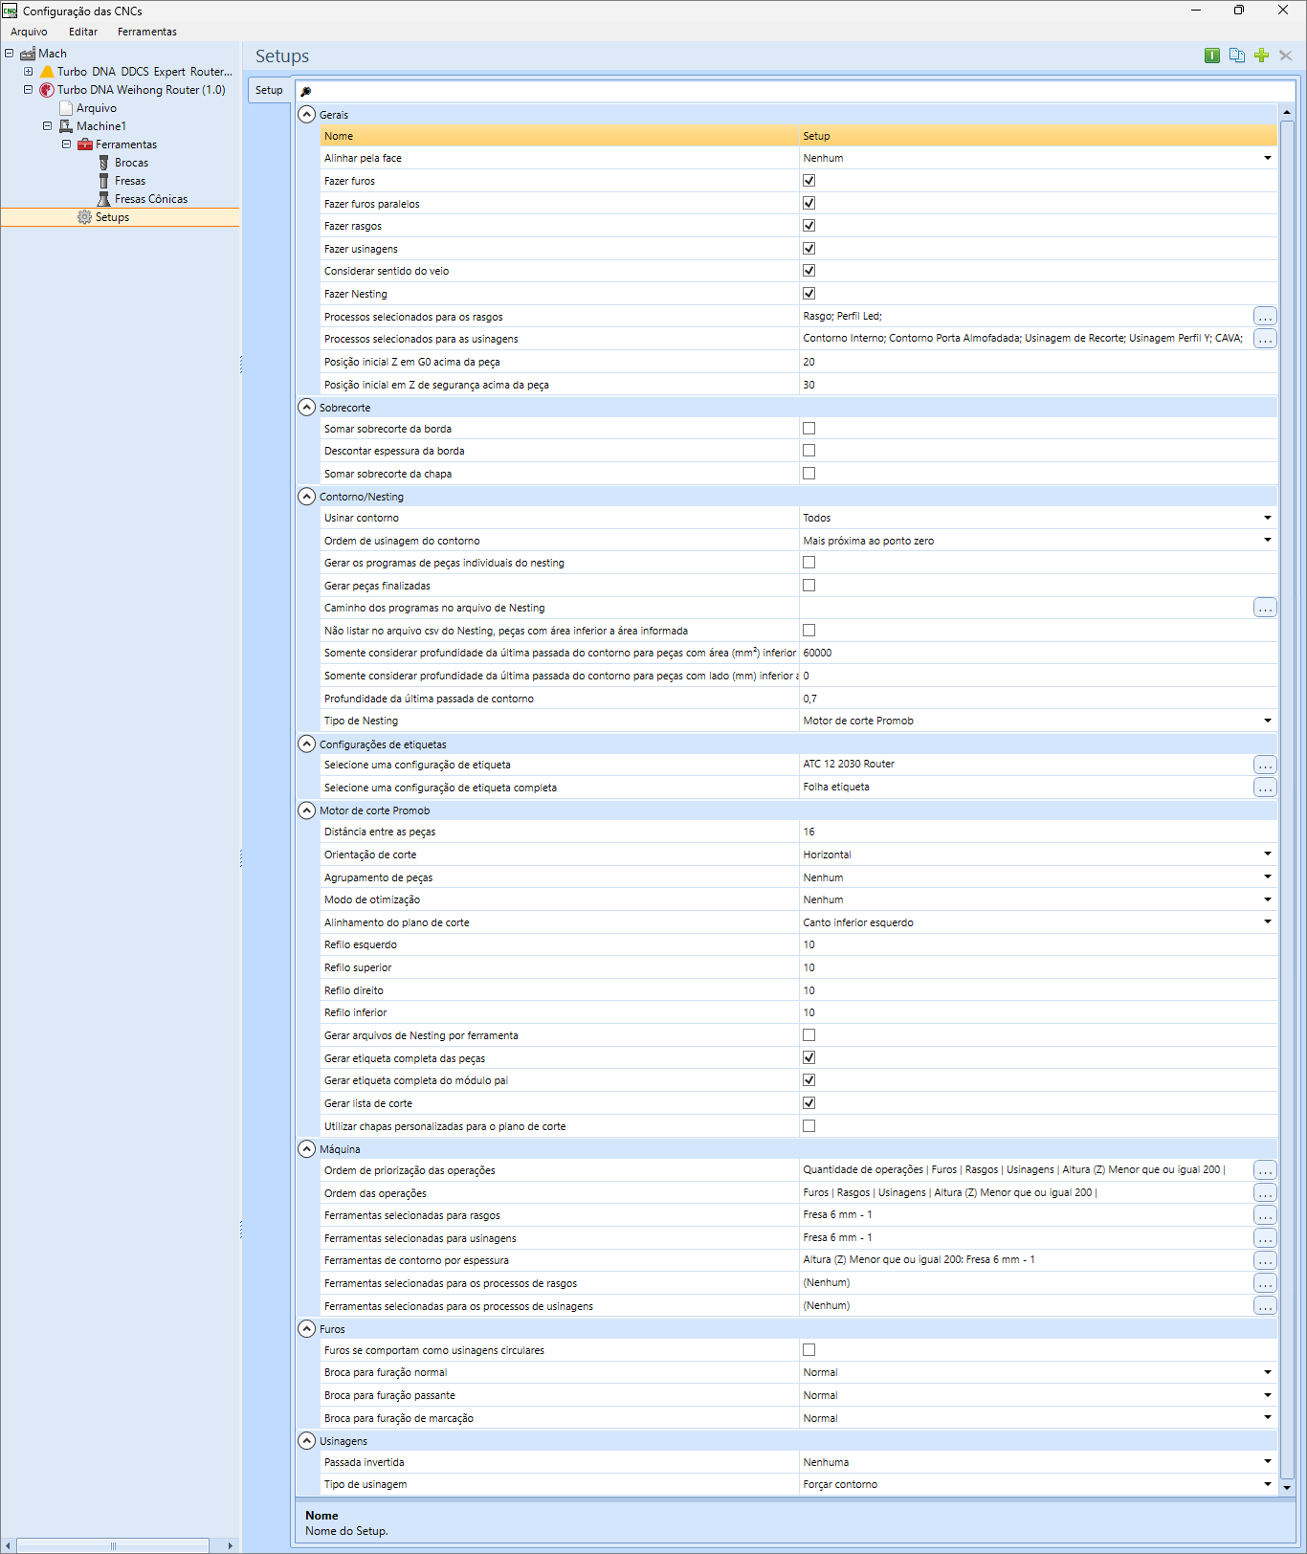Collapse the Sobrecorte section
Image resolution: width=1307 pixels, height=1554 pixels.
[x=307, y=408]
